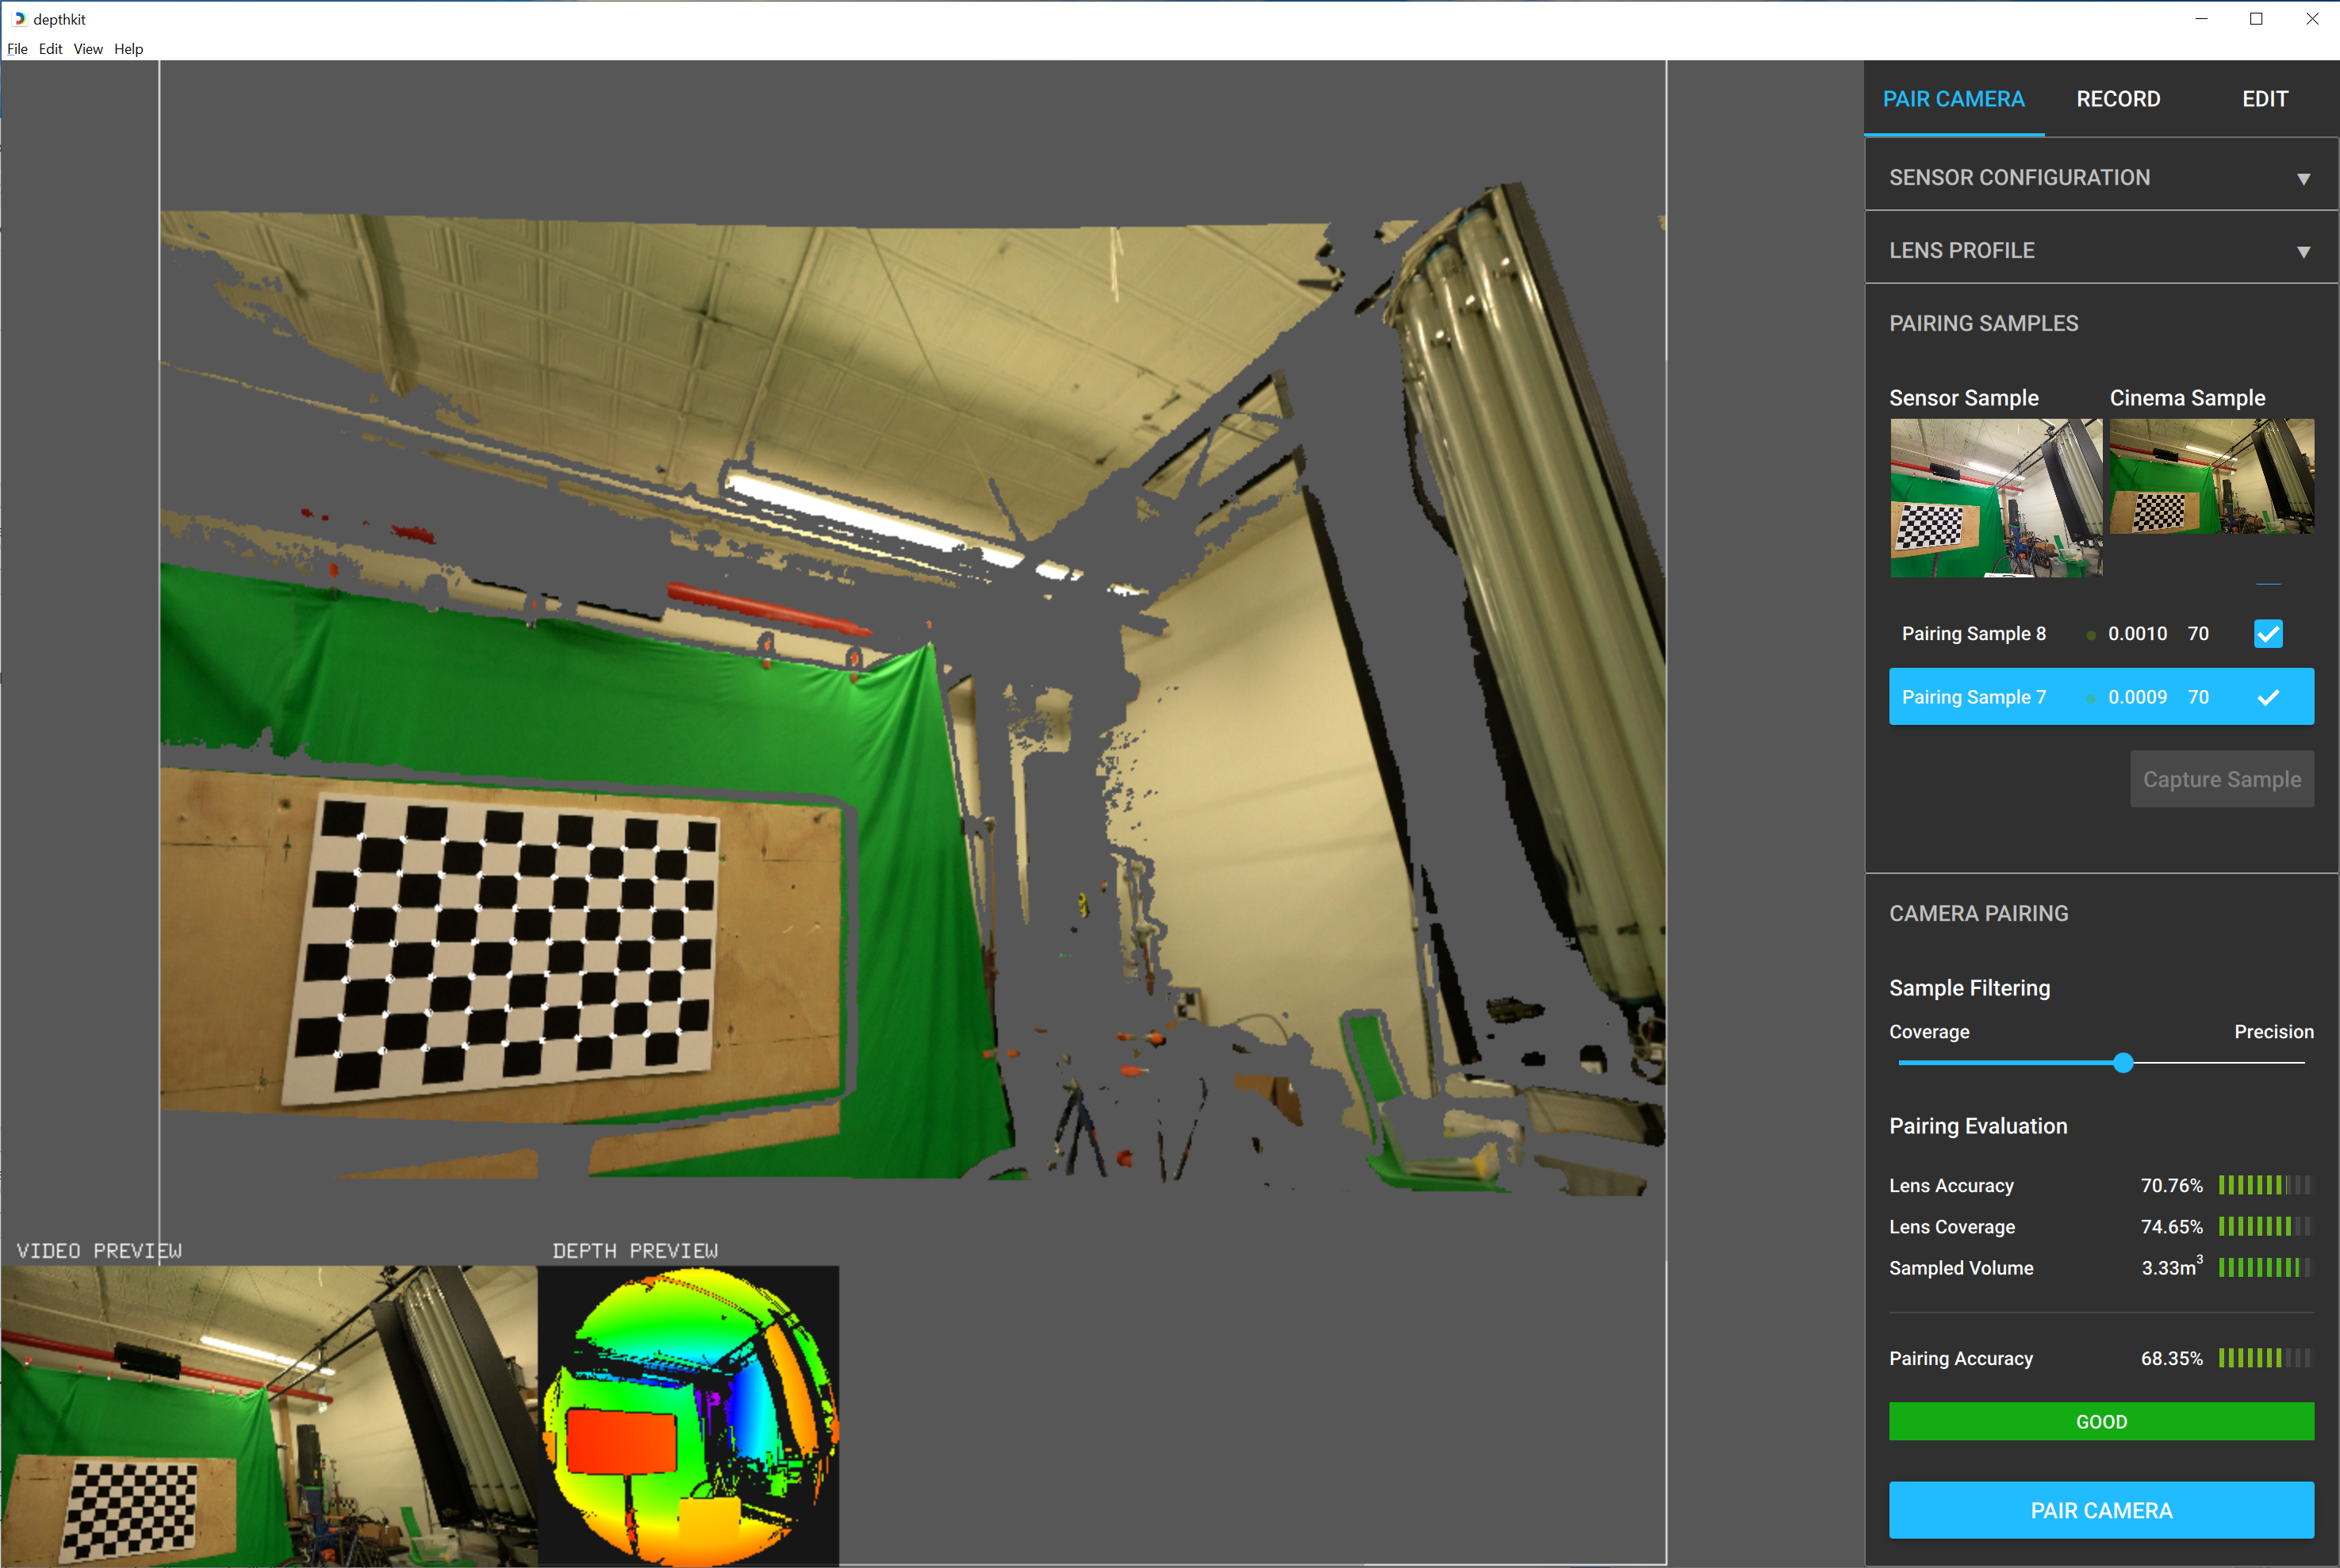This screenshot has height=1568, width=2340.
Task: Switch to the RECORD tab
Action: tap(2118, 99)
